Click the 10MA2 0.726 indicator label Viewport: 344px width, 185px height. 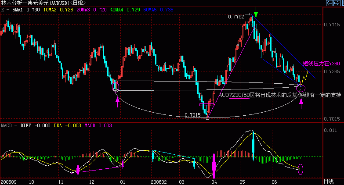point(58,10)
